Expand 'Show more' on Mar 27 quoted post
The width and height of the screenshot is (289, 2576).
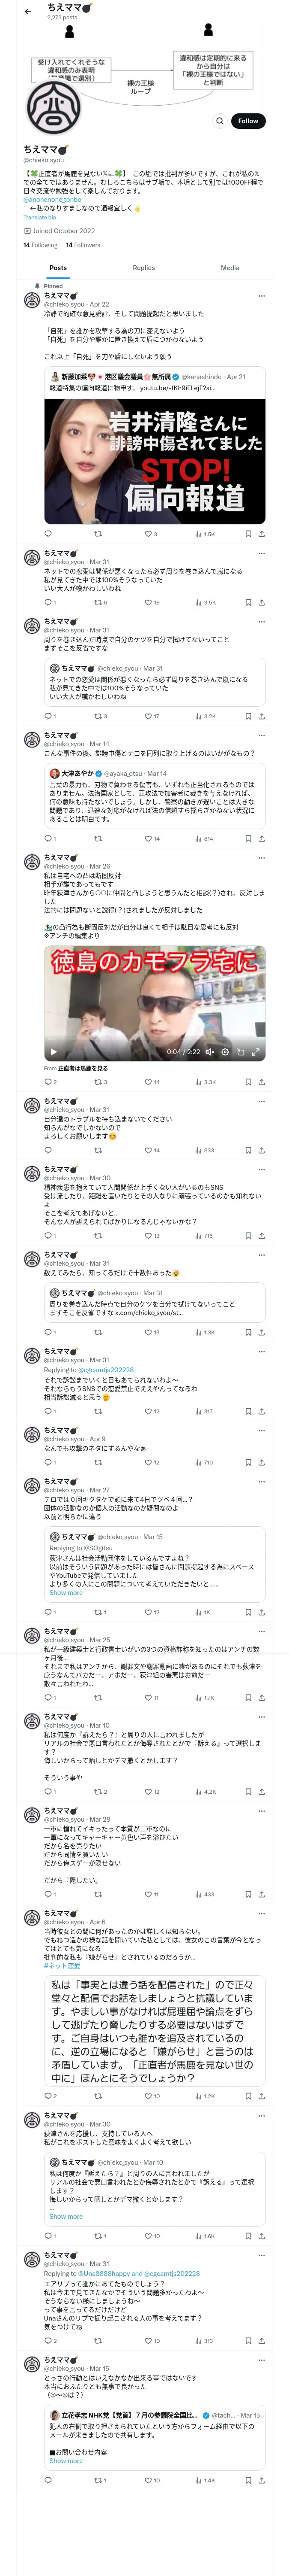[66, 1593]
